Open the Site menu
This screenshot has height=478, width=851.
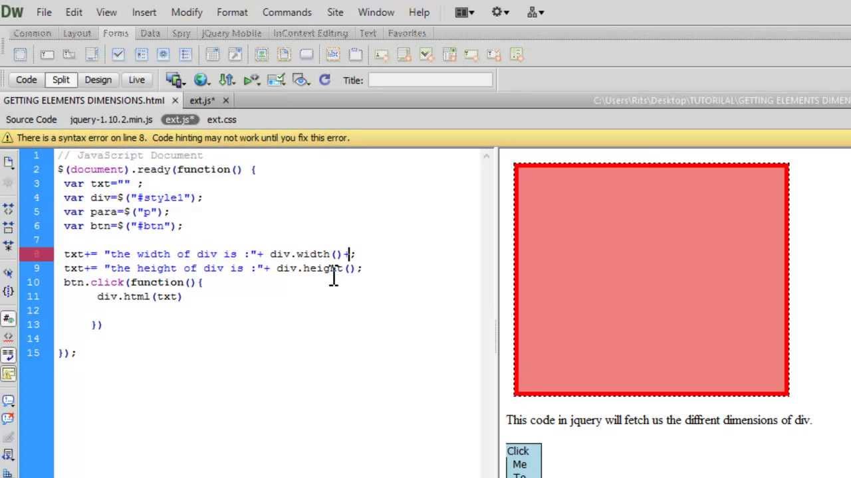[335, 12]
